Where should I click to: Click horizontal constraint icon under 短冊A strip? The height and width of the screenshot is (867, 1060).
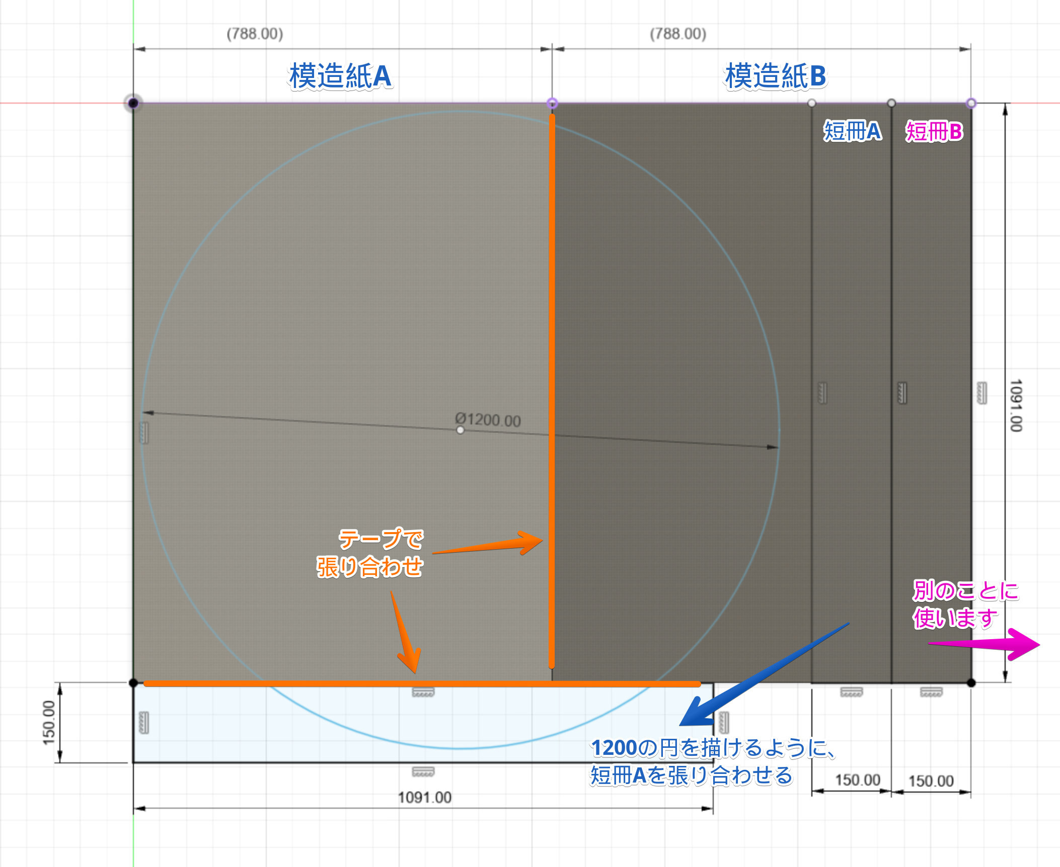851,692
